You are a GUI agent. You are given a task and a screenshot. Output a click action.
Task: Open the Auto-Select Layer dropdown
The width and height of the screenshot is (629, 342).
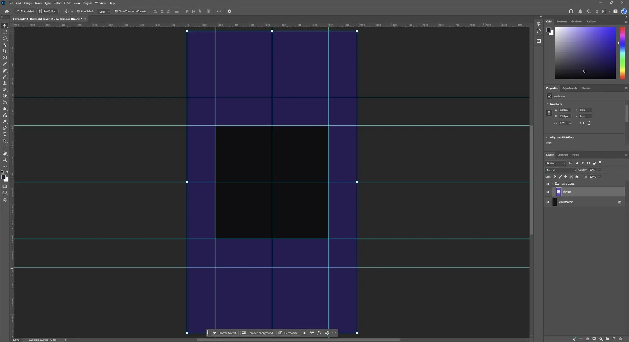click(104, 12)
